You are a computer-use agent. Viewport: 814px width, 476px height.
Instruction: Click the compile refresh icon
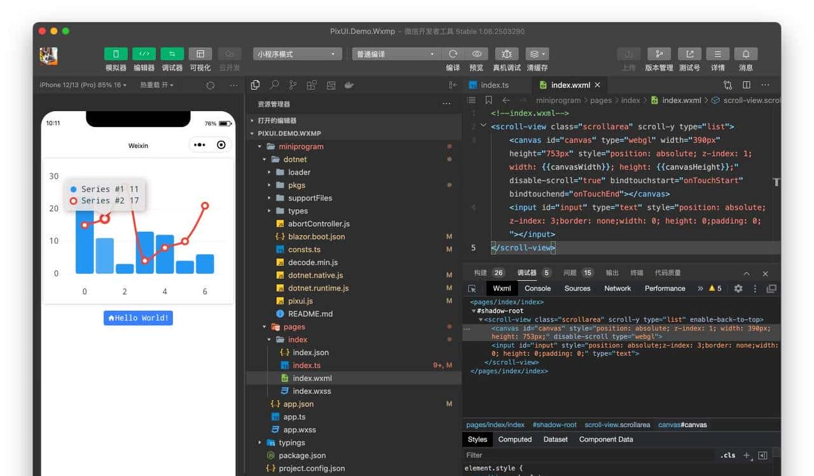[x=453, y=55]
